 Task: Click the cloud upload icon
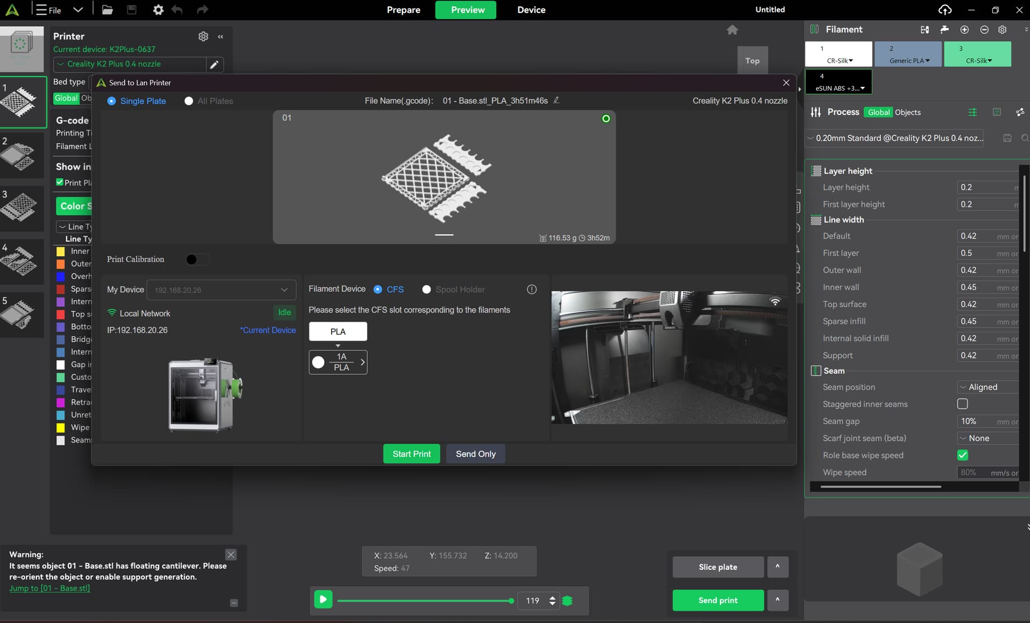pyautogui.click(x=945, y=10)
